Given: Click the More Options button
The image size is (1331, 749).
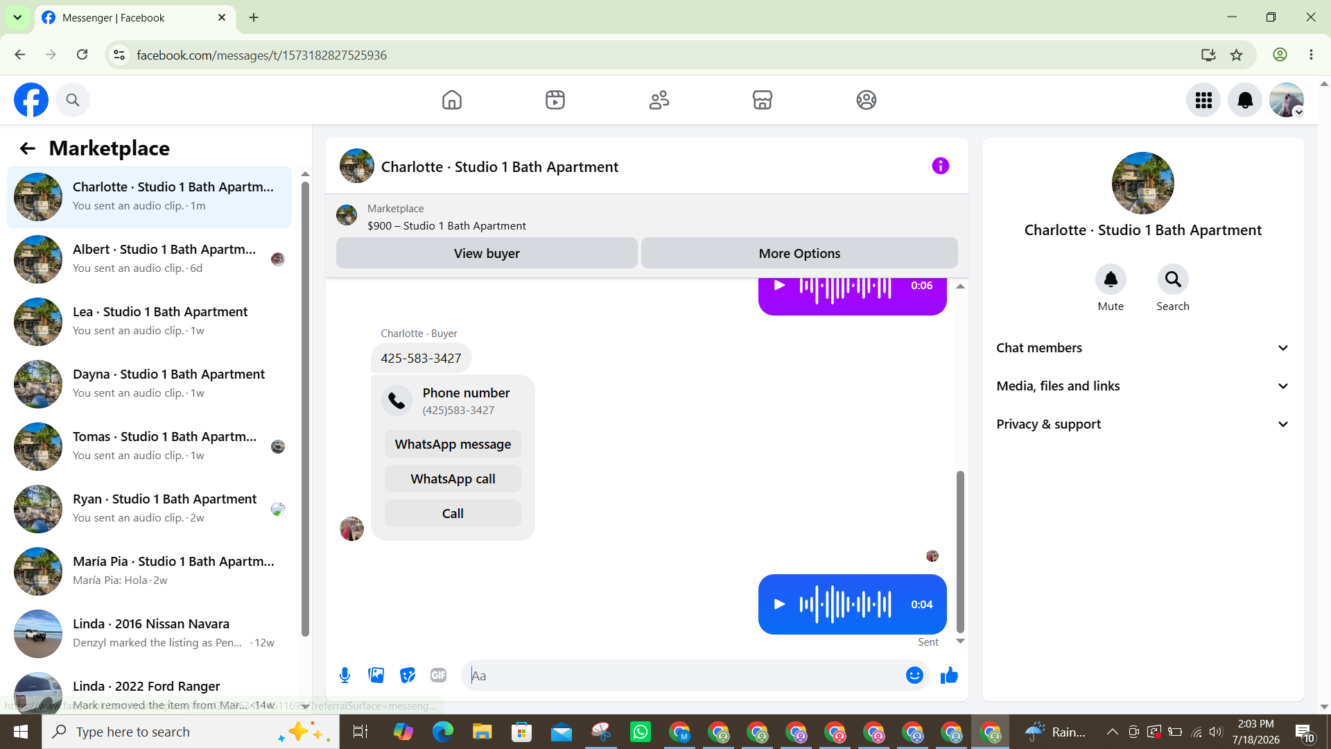Looking at the screenshot, I should [x=799, y=253].
